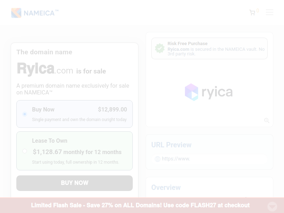Screen dimensions: 284x213
Task: Select the Buy Now radio option
Action: pyautogui.click(x=24, y=114)
